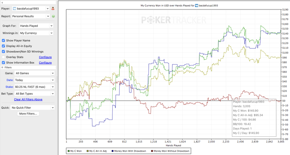This screenshot has height=155, width=290.
Task: Disable Display All-in Equity checkbox
Action: [x=3, y=46]
